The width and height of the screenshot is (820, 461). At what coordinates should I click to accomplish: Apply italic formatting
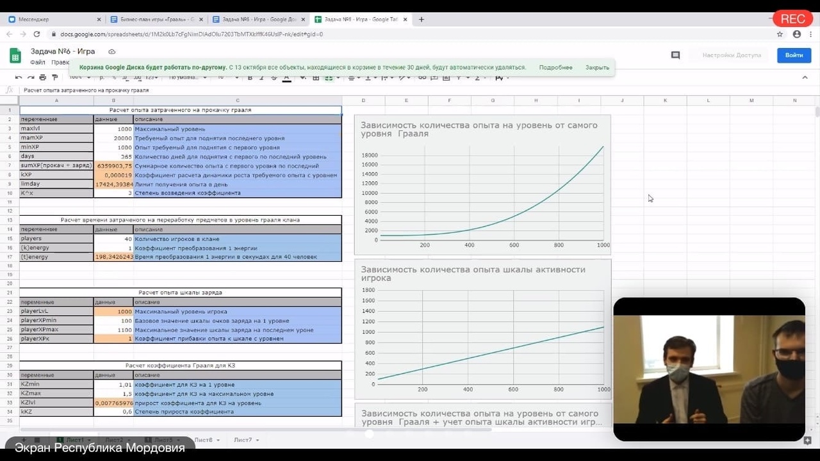(262, 77)
